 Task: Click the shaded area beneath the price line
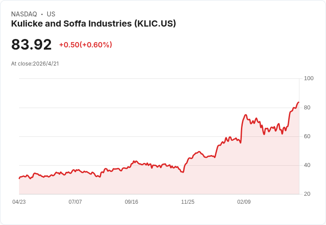click(x=159, y=183)
